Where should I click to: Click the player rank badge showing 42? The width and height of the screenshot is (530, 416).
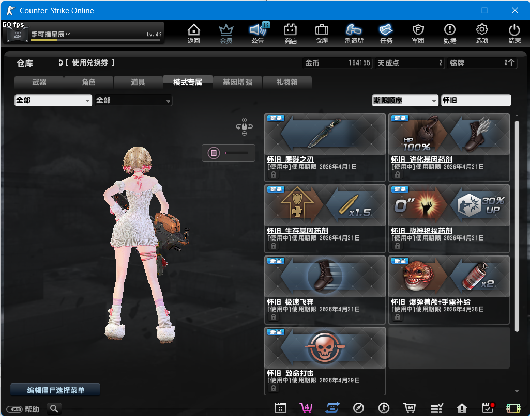[x=18, y=35]
